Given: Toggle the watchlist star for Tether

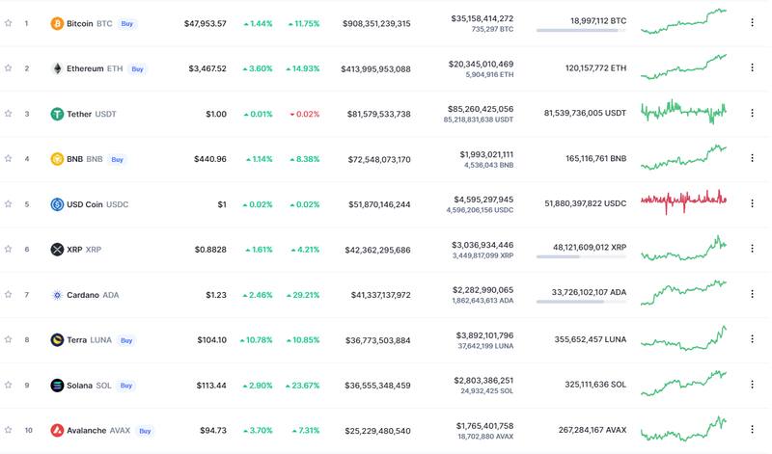Looking at the screenshot, I should pyautogui.click(x=9, y=114).
